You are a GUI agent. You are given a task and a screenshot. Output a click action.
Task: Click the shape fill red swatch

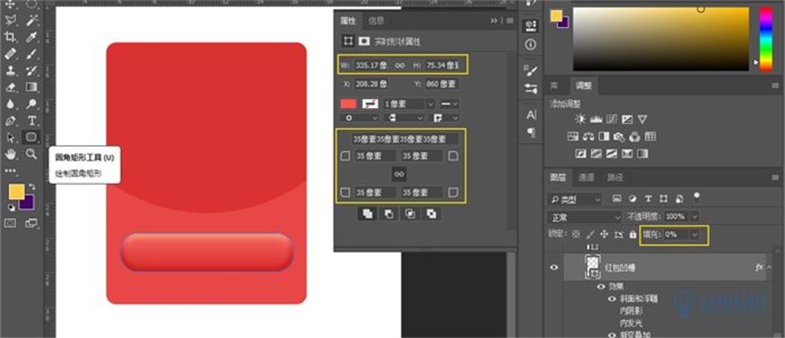tap(348, 104)
